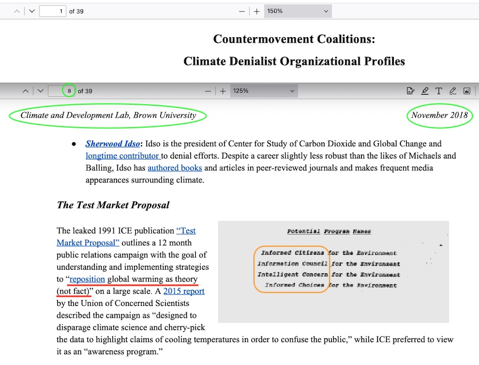Open the "longtime contributor" link
Screen dimensions: 479x365
pyautogui.click(x=122, y=156)
